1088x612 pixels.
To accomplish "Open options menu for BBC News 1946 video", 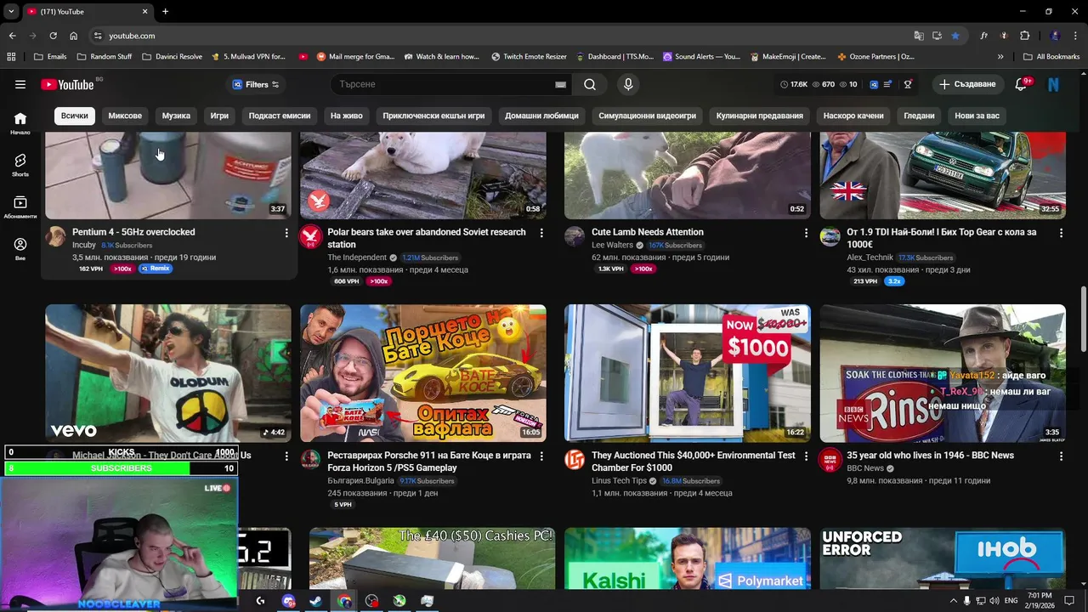I will click(x=1061, y=456).
